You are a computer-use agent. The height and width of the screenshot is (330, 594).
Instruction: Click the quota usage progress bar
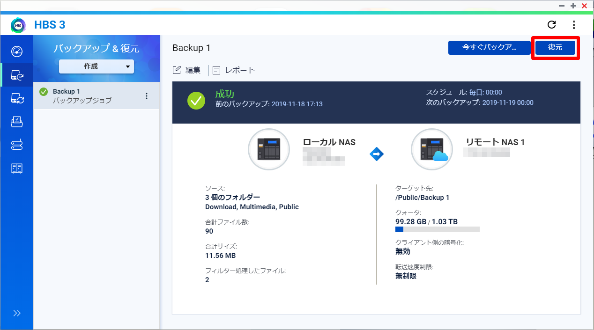click(438, 229)
